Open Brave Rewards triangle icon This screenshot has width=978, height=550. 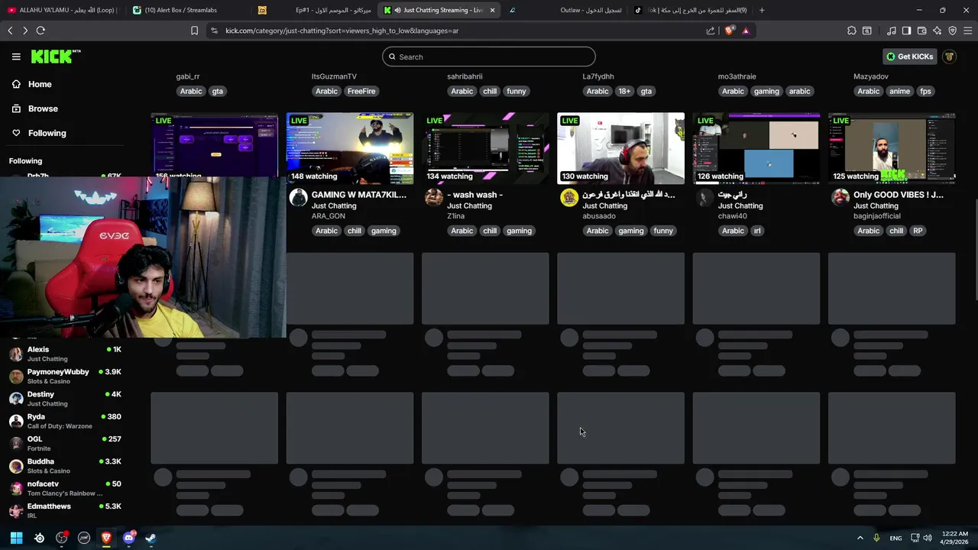pyautogui.click(x=746, y=31)
